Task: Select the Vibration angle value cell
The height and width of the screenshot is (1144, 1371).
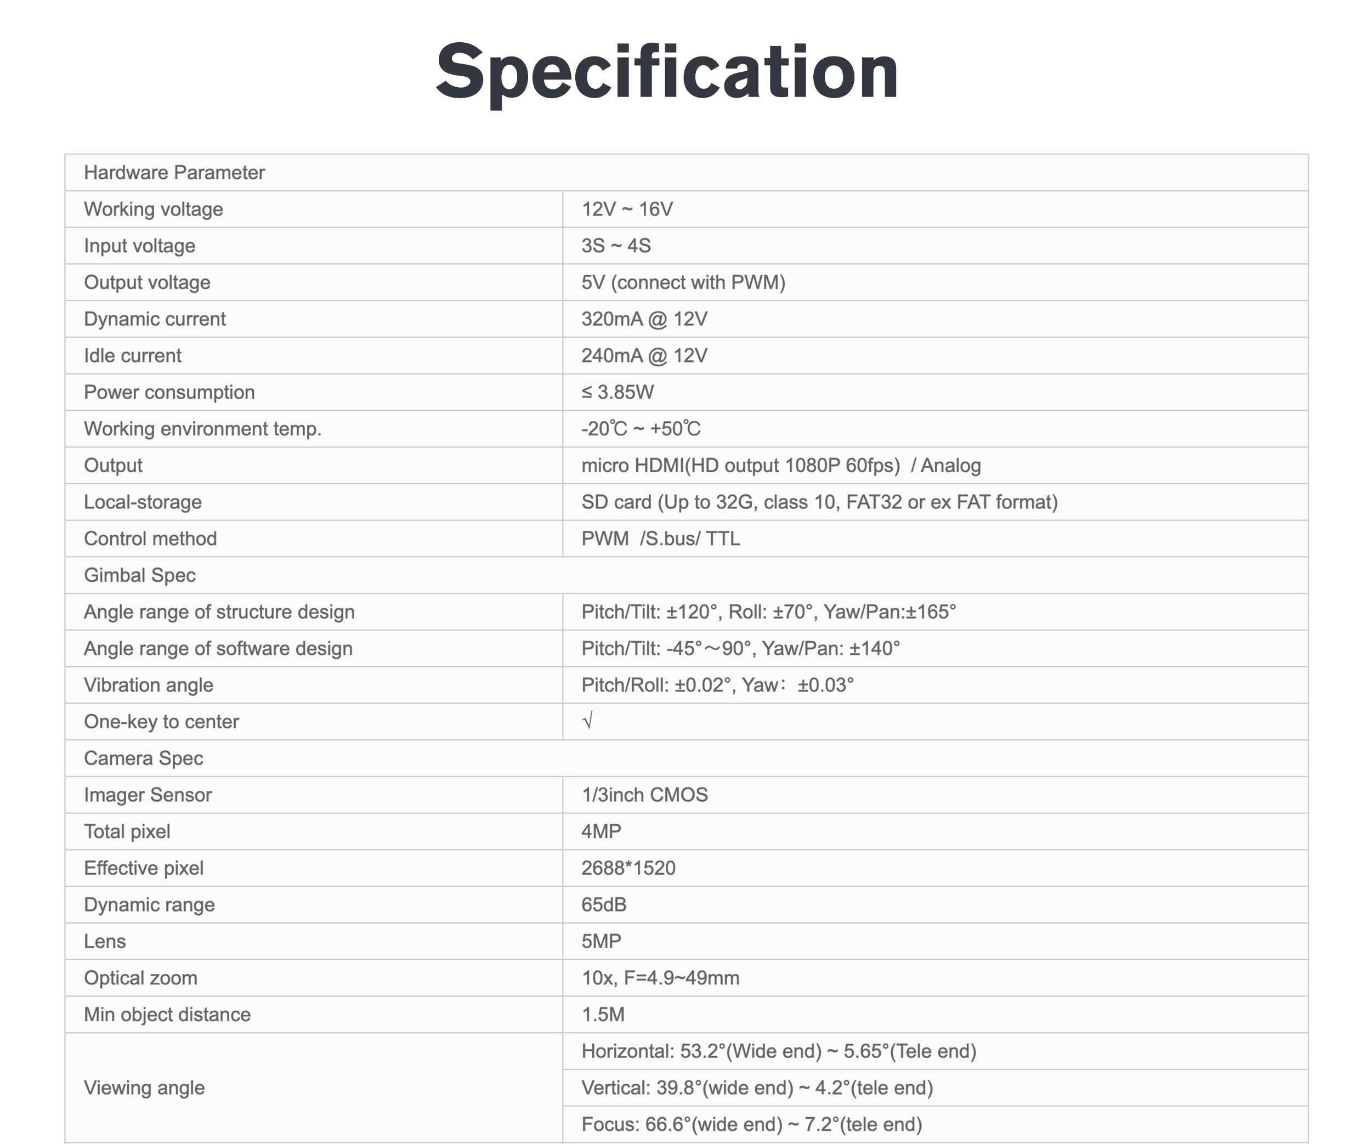Action: (935, 684)
